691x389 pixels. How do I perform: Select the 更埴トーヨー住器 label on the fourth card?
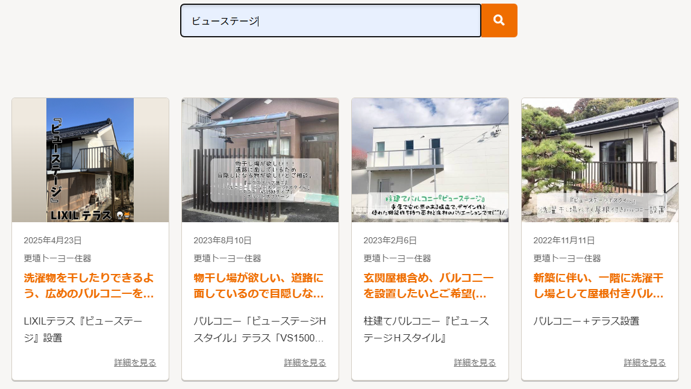(567, 258)
